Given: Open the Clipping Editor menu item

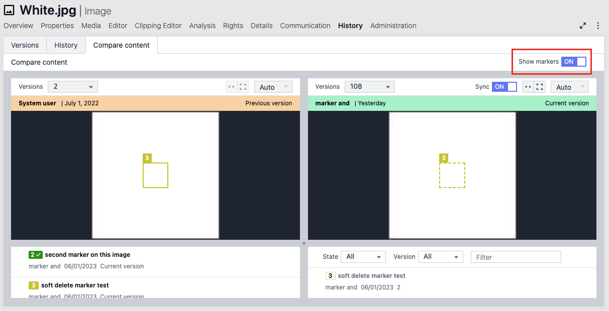Looking at the screenshot, I should pos(158,26).
